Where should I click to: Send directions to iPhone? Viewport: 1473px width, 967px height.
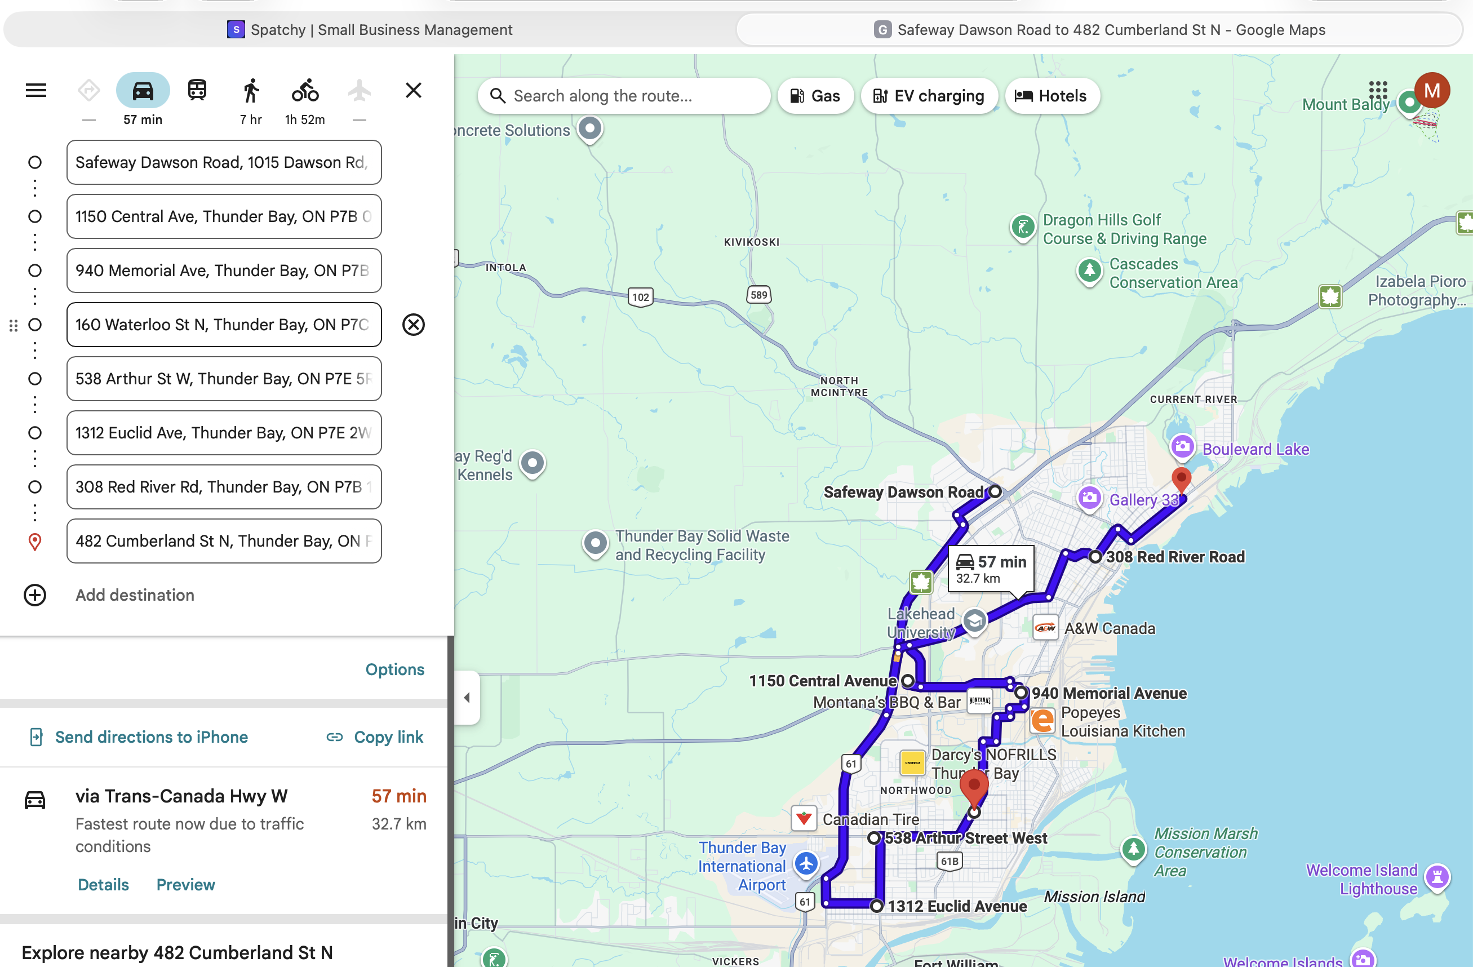[x=139, y=737]
